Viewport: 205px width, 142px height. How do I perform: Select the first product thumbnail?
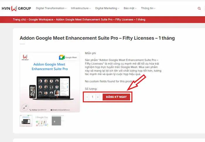click(26, 121)
